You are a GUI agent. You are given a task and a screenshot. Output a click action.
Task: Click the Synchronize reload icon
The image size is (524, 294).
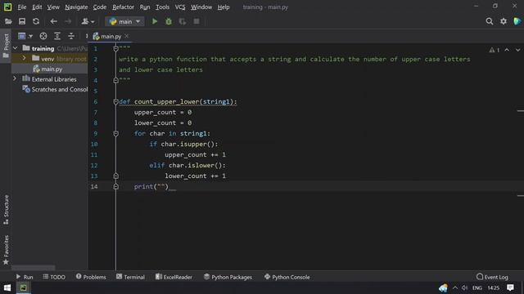36,22
